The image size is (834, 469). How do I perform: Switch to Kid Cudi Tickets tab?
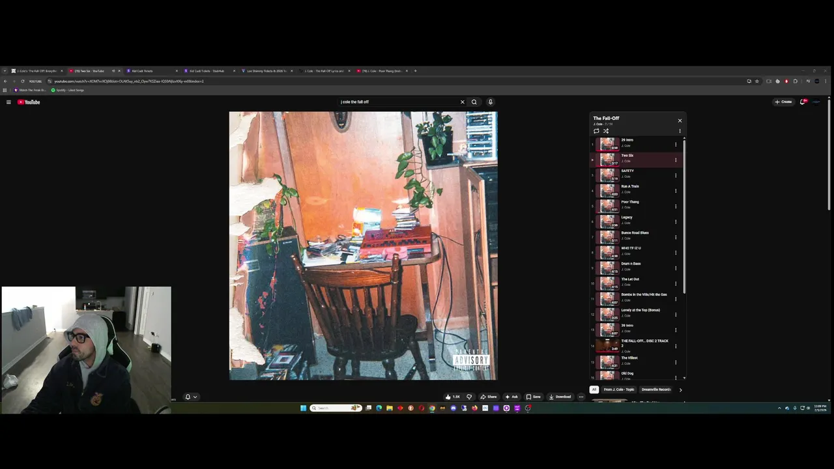(152, 71)
